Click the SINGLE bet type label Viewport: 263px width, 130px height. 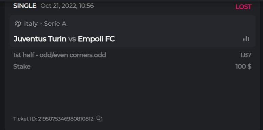pyautogui.click(x=25, y=6)
